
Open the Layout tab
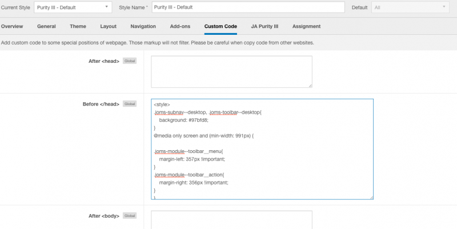point(108,26)
